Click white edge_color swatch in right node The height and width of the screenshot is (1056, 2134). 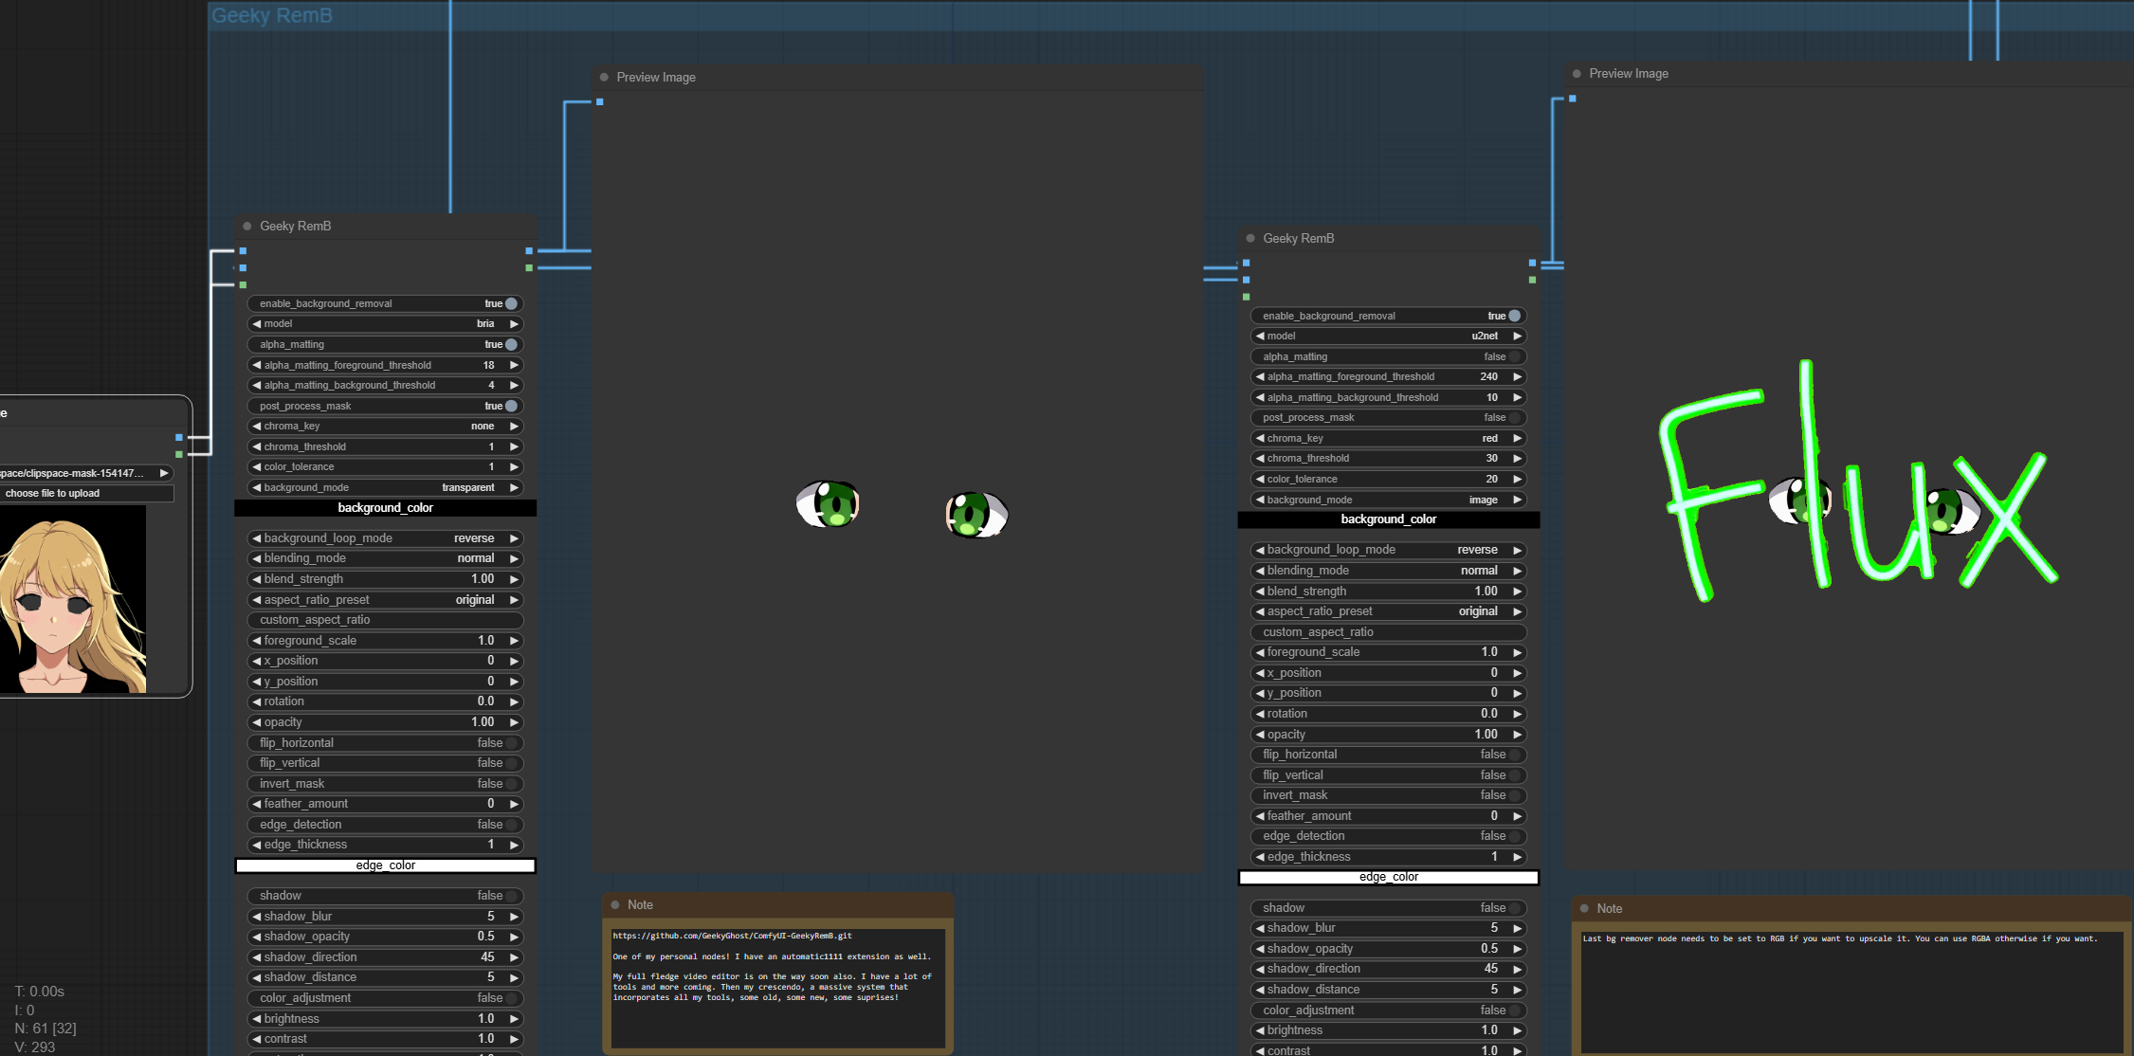tap(1388, 878)
